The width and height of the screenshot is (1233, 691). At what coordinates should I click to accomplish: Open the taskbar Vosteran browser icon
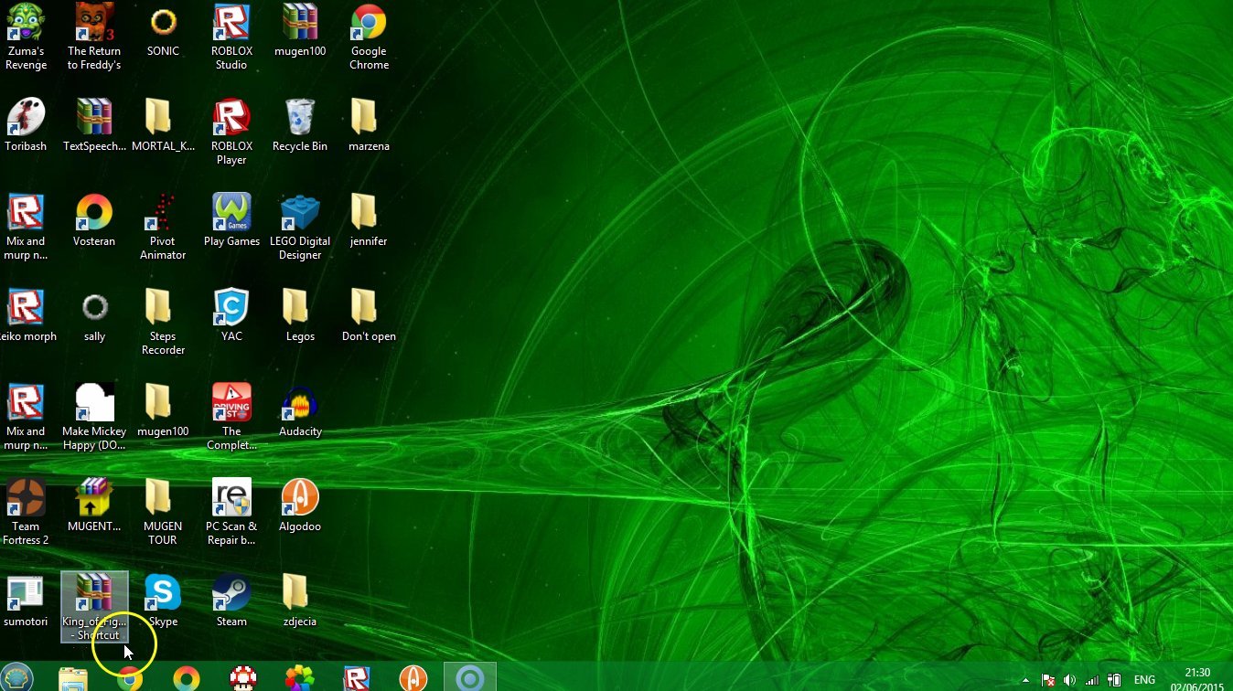point(187,677)
